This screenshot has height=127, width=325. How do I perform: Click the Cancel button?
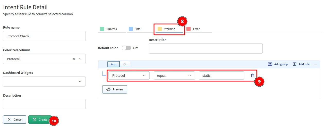[x=15, y=120]
